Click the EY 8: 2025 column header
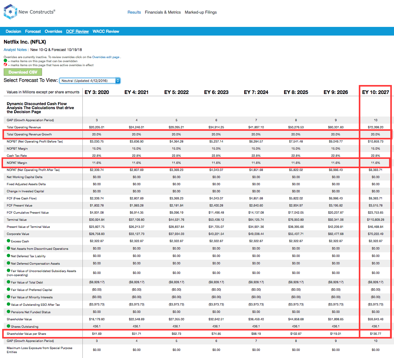Image resolution: width=394 pixels, height=358 pixels. tap(296, 92)
